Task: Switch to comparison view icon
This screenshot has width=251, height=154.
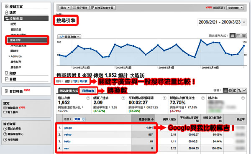Action: pos(240,91)
